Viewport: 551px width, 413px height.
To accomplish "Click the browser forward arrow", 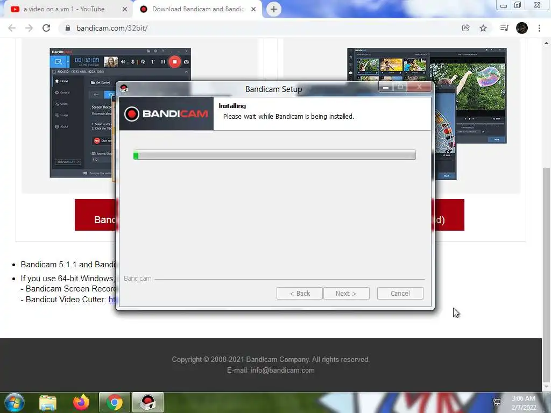I will click(x=29, y=28).
